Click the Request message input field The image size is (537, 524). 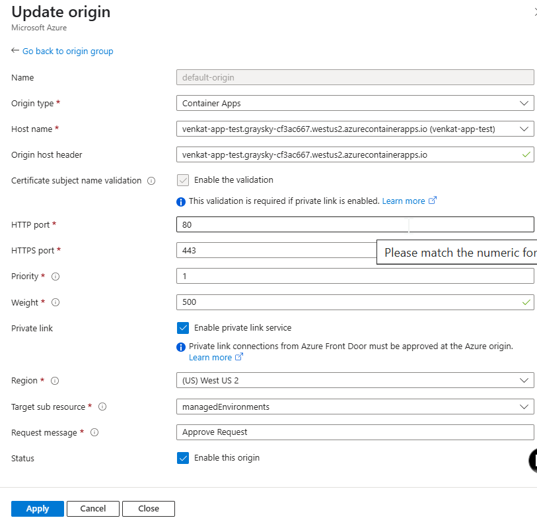355,432
